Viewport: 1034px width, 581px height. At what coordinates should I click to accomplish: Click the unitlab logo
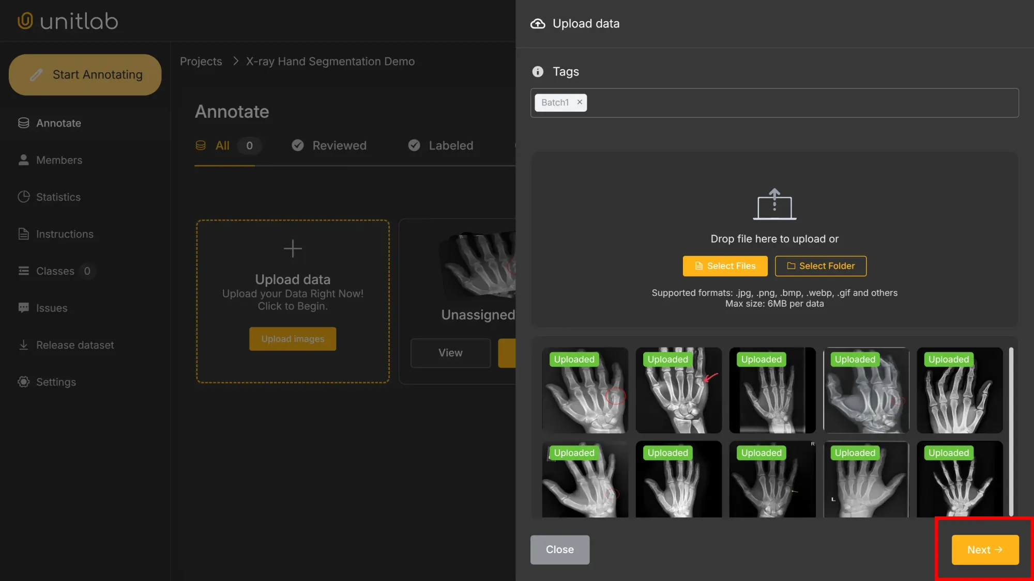pyautogui.click(x=67, y=21)
